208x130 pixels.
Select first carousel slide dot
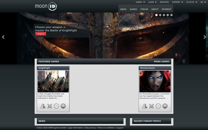pyautogui.click(x=156, y=15)
